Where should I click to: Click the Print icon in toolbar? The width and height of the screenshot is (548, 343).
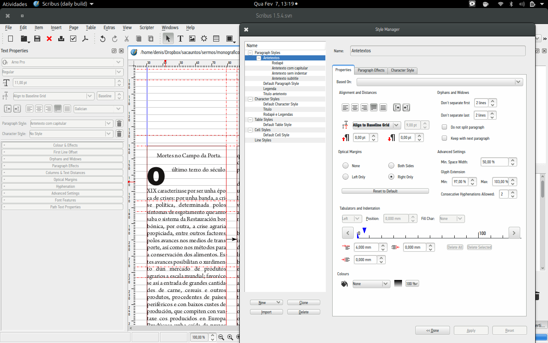click(x=61, y=39)
